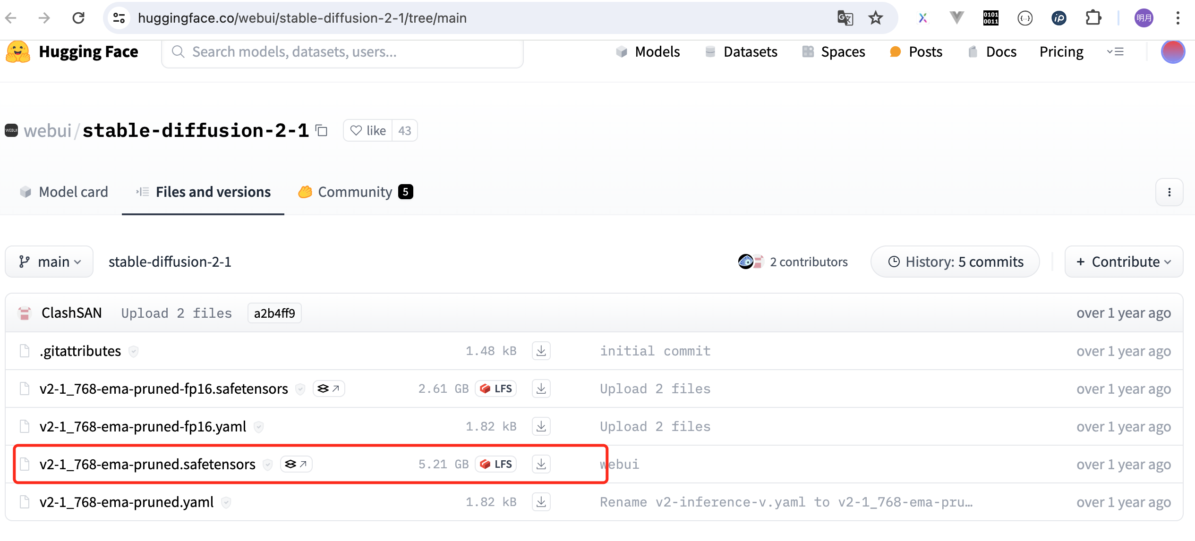Open Docs in top navigation
Viewport: 1195px width, 541px height.
[x=992, y=51]
